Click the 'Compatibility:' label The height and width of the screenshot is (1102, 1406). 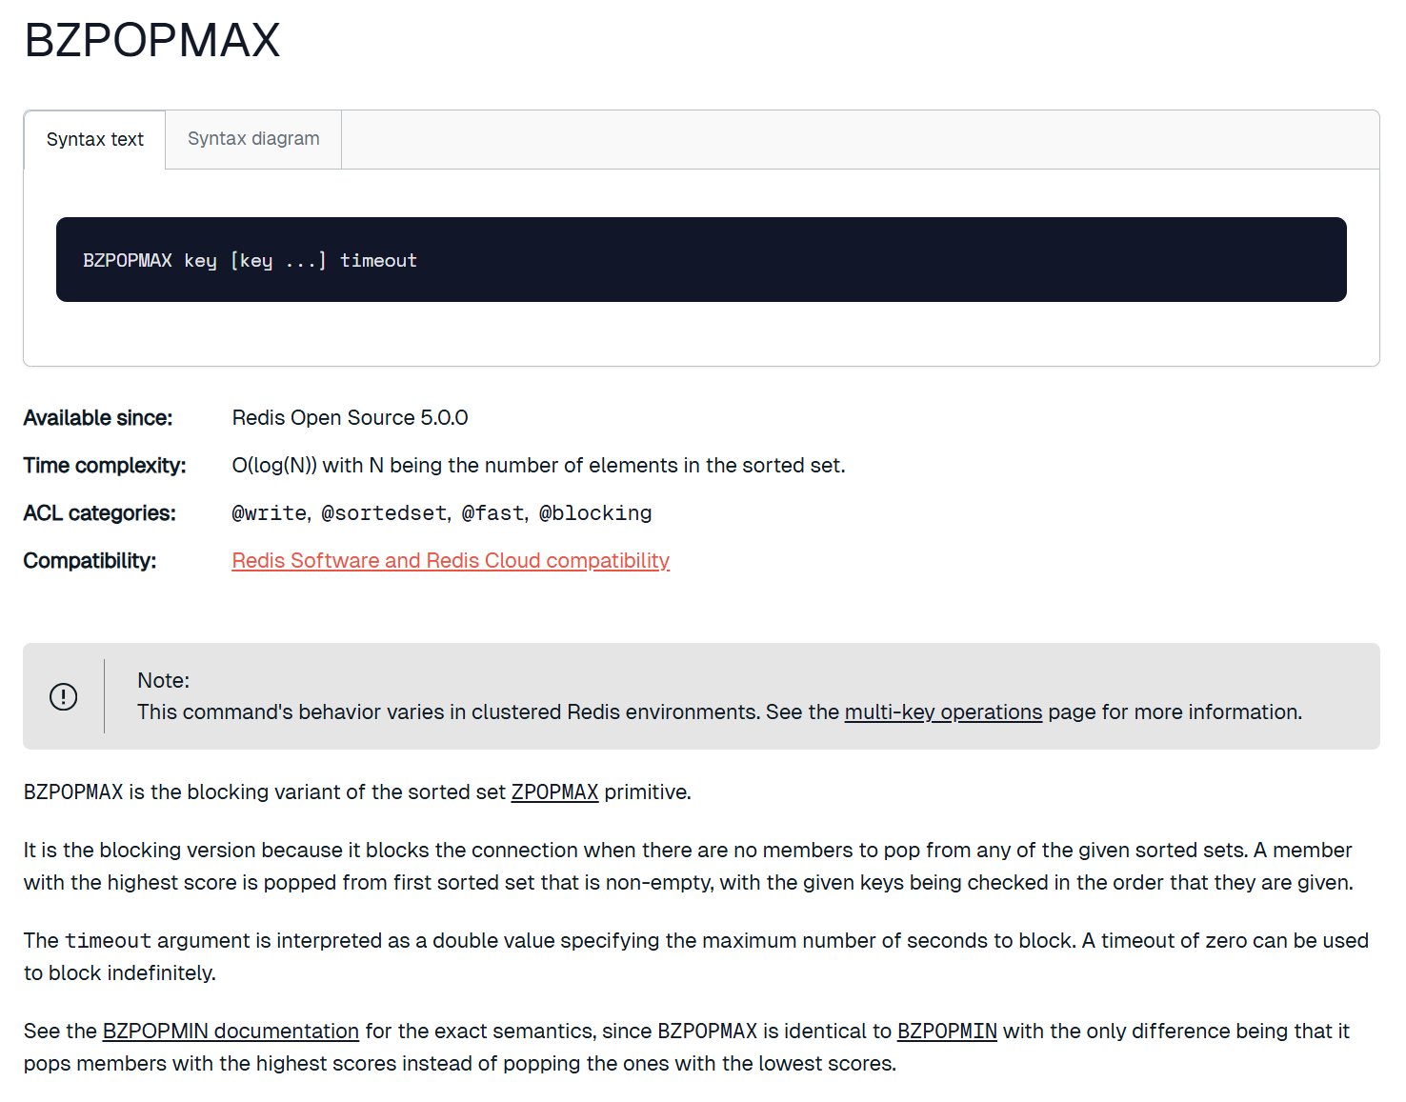pyautogui.click(x=90, y=561)
